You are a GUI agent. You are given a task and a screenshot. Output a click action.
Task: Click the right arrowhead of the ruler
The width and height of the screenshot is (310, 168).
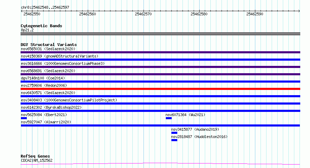pyautogui.click(x=299, y=11)
